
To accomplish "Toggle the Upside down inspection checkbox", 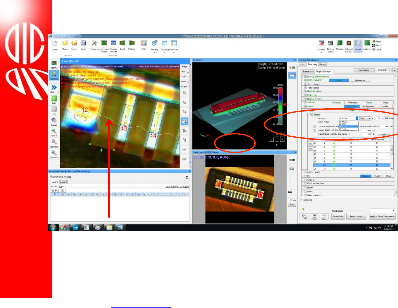I will tap(305, 91).
